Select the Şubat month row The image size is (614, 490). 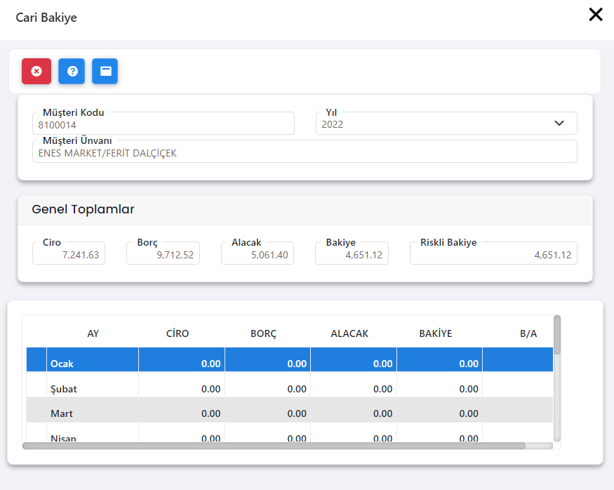point(93,389)
